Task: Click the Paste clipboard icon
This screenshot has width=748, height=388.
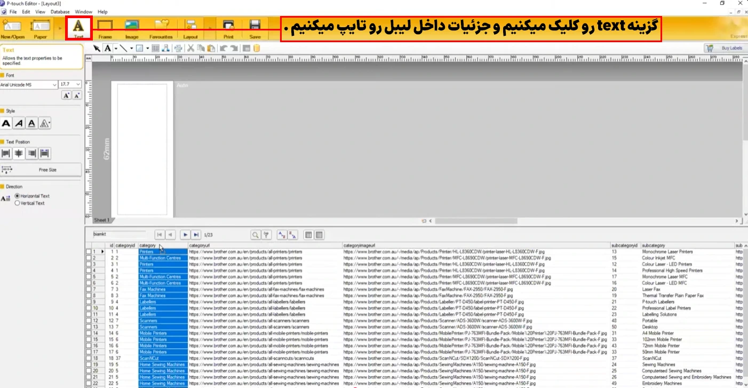Action: (x=211, y=48)
